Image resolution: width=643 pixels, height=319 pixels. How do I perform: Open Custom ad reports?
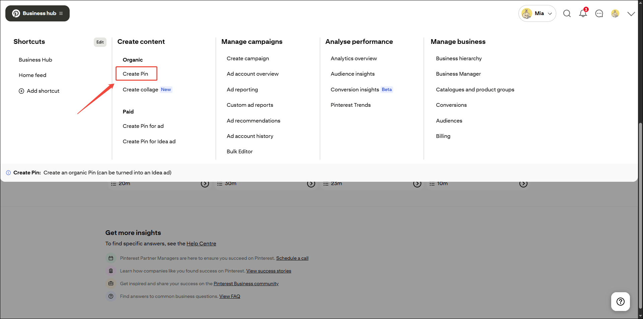[250, 105]
